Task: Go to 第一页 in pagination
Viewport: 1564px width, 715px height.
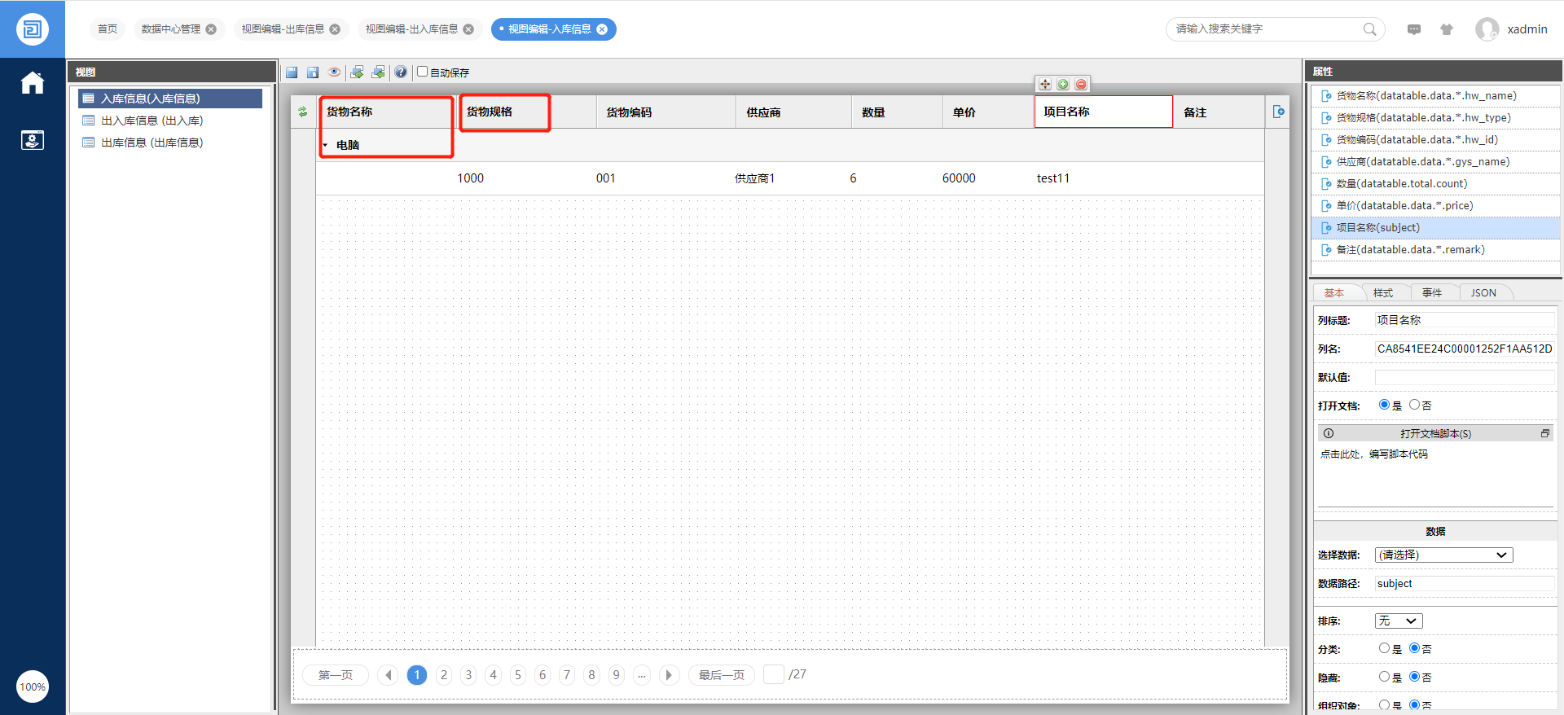Action: pyautogui.click(x=336, y=675)
